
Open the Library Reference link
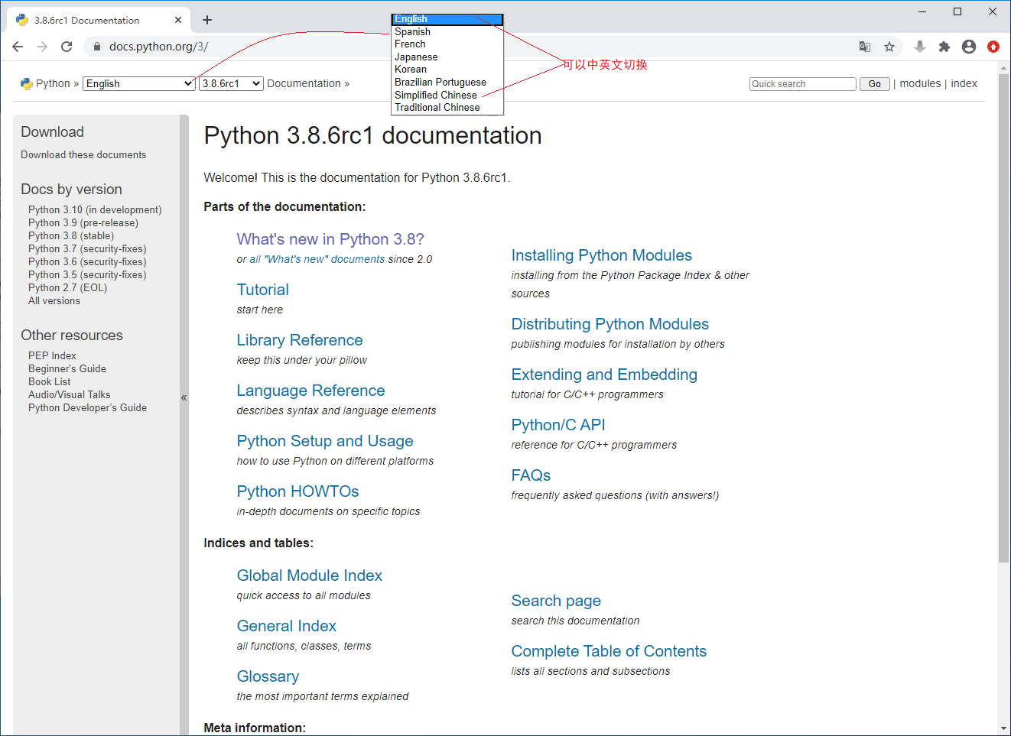(300, 340)
